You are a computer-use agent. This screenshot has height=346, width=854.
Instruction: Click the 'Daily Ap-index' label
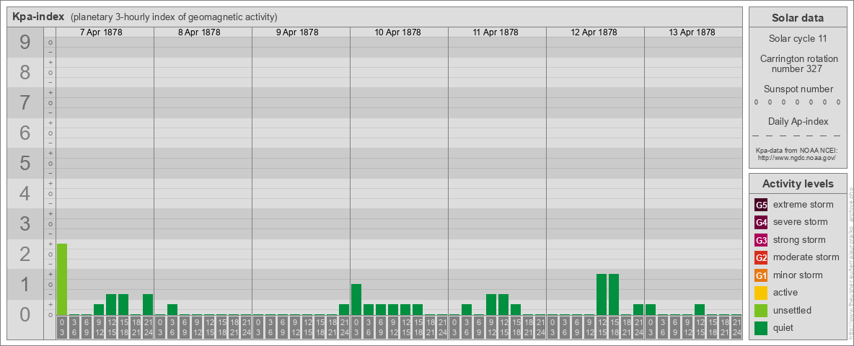tap(798, 121)
